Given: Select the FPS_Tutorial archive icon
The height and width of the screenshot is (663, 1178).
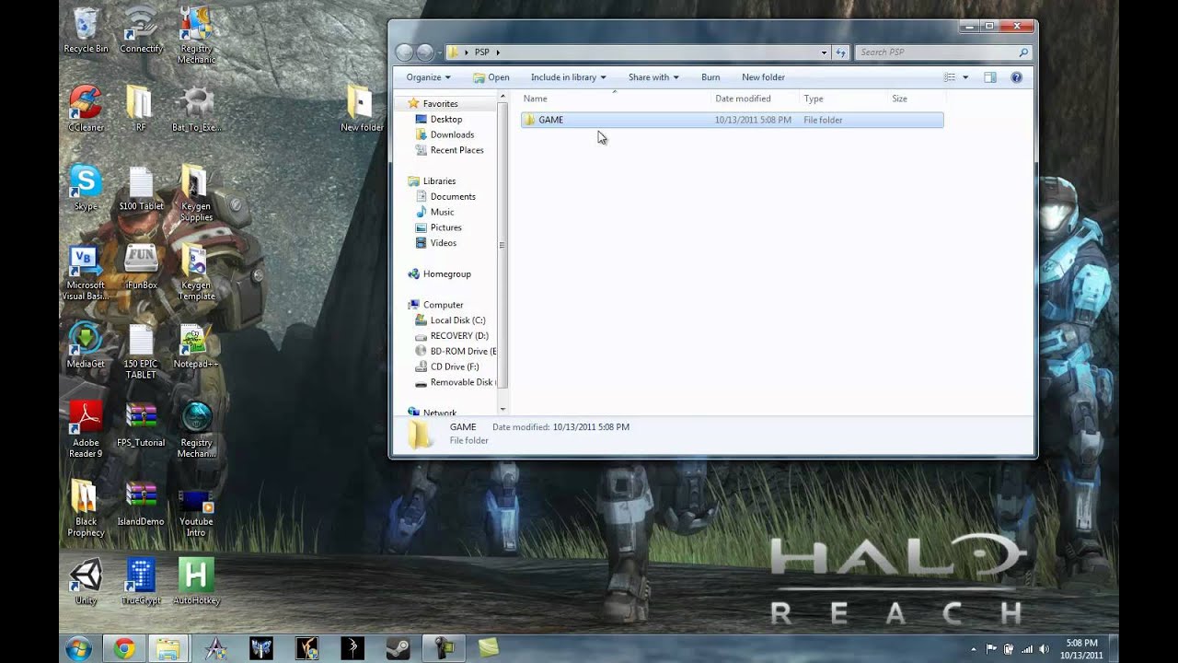Looking at the screenshot, I should pos(141,425).
